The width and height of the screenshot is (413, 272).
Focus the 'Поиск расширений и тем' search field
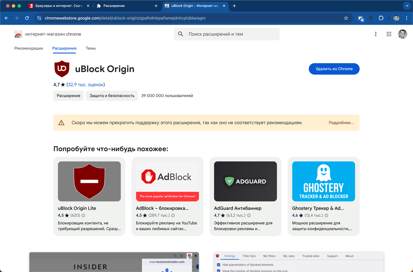(x=227, y=34)
